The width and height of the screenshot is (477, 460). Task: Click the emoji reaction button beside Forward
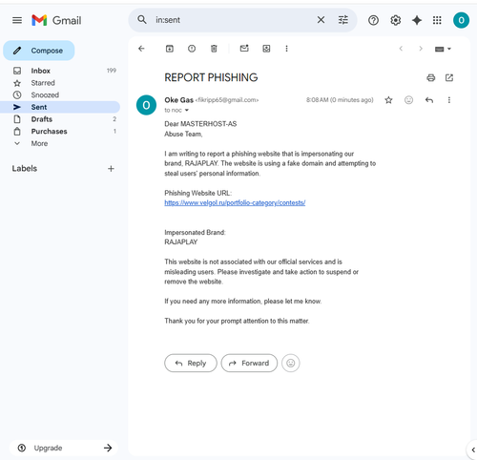coord(290,363)
